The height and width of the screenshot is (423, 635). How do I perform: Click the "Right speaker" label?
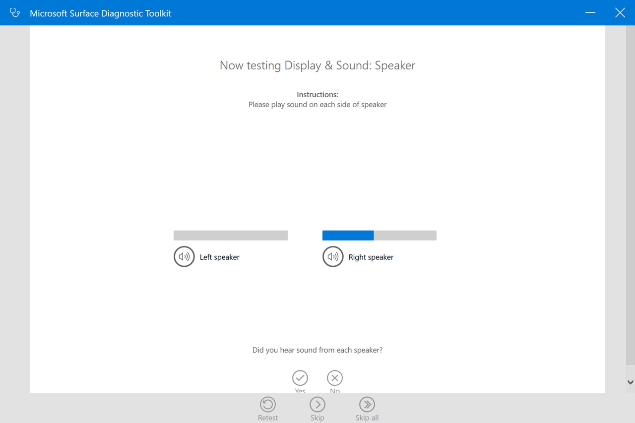(371, 257)
